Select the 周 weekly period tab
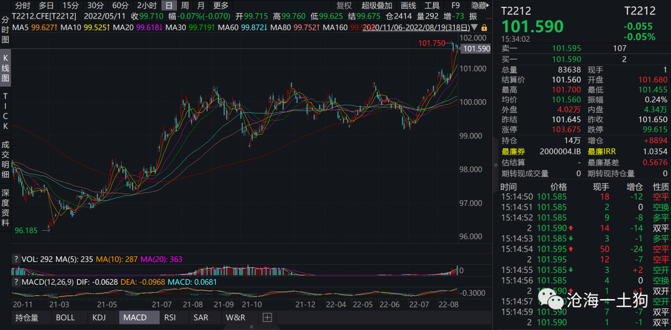Image resolution: width=671 pixels, height=330 pixels. tap(185, 6)
